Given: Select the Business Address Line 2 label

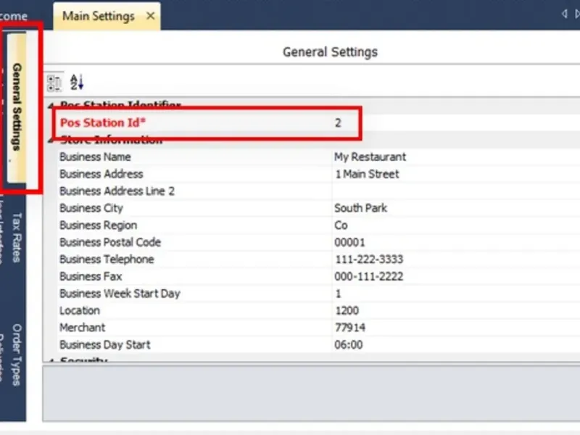Looking at the screenshot, I should [x=117, y=191].
